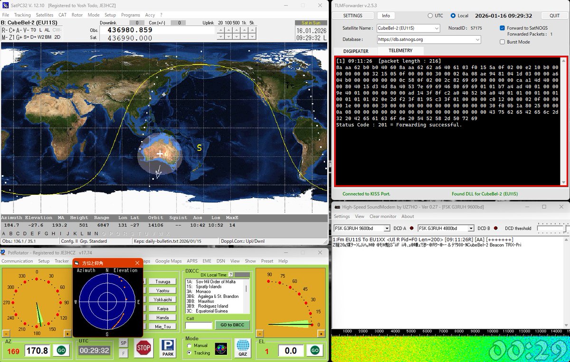570x362 pixels.
Task: Click the azimuth 170.8 input field
Action: pyautogui.click(x=38, y=351)
